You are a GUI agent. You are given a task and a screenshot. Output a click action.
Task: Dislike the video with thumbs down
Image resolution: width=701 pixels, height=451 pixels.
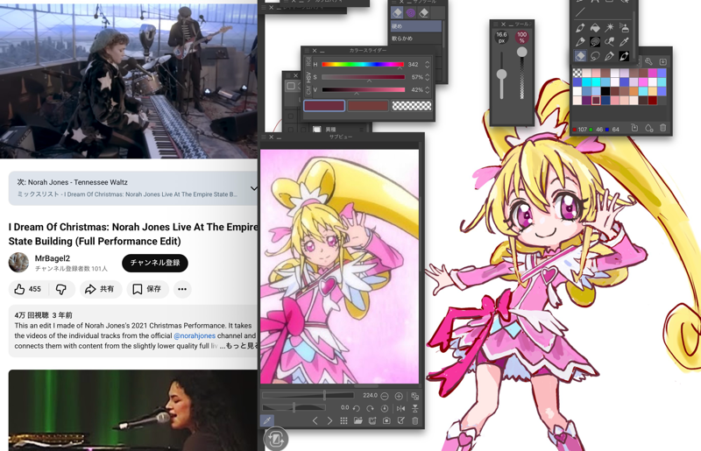(x=61, y=289)
